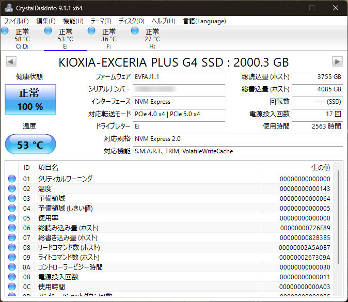Open the ヘルプ(H) menu
Viewport: 348px width, 302px height.
coord(163,21)
